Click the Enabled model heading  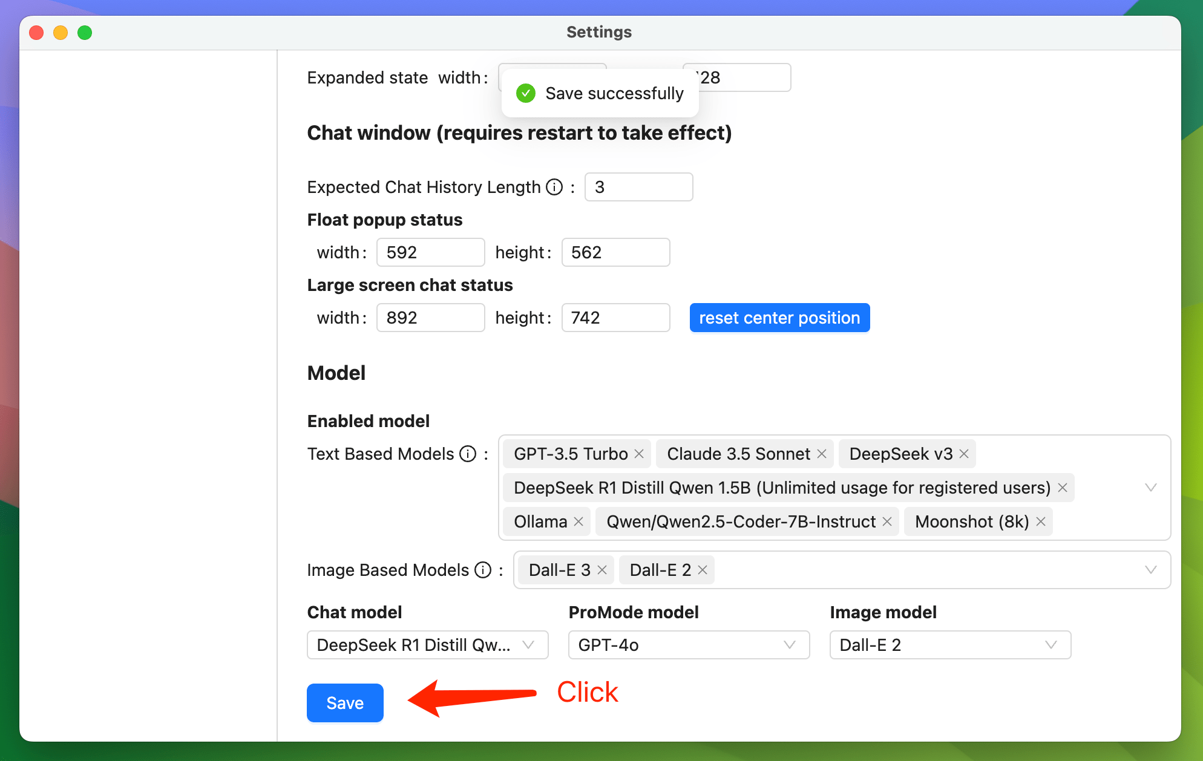368,421
